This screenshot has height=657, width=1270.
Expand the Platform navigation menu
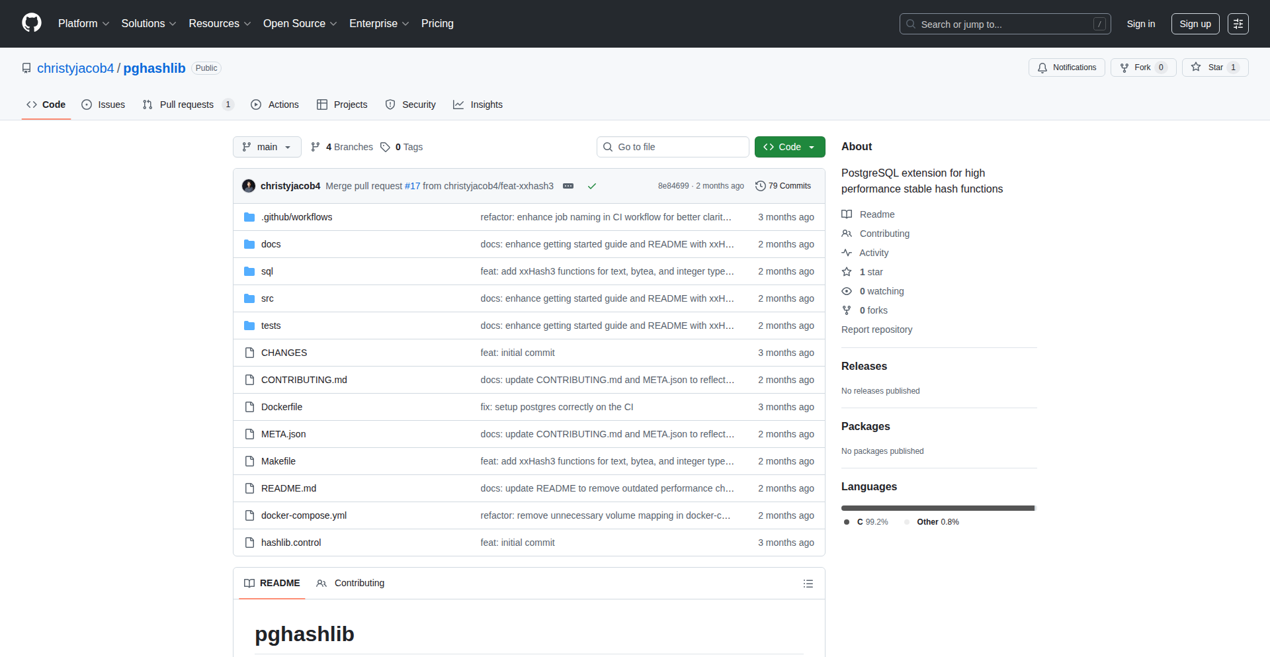(83, 24)
